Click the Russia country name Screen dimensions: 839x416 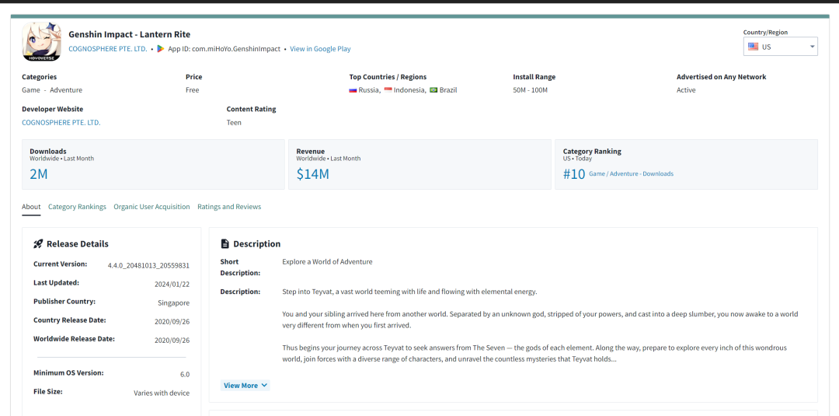click(x=369, y=90)
